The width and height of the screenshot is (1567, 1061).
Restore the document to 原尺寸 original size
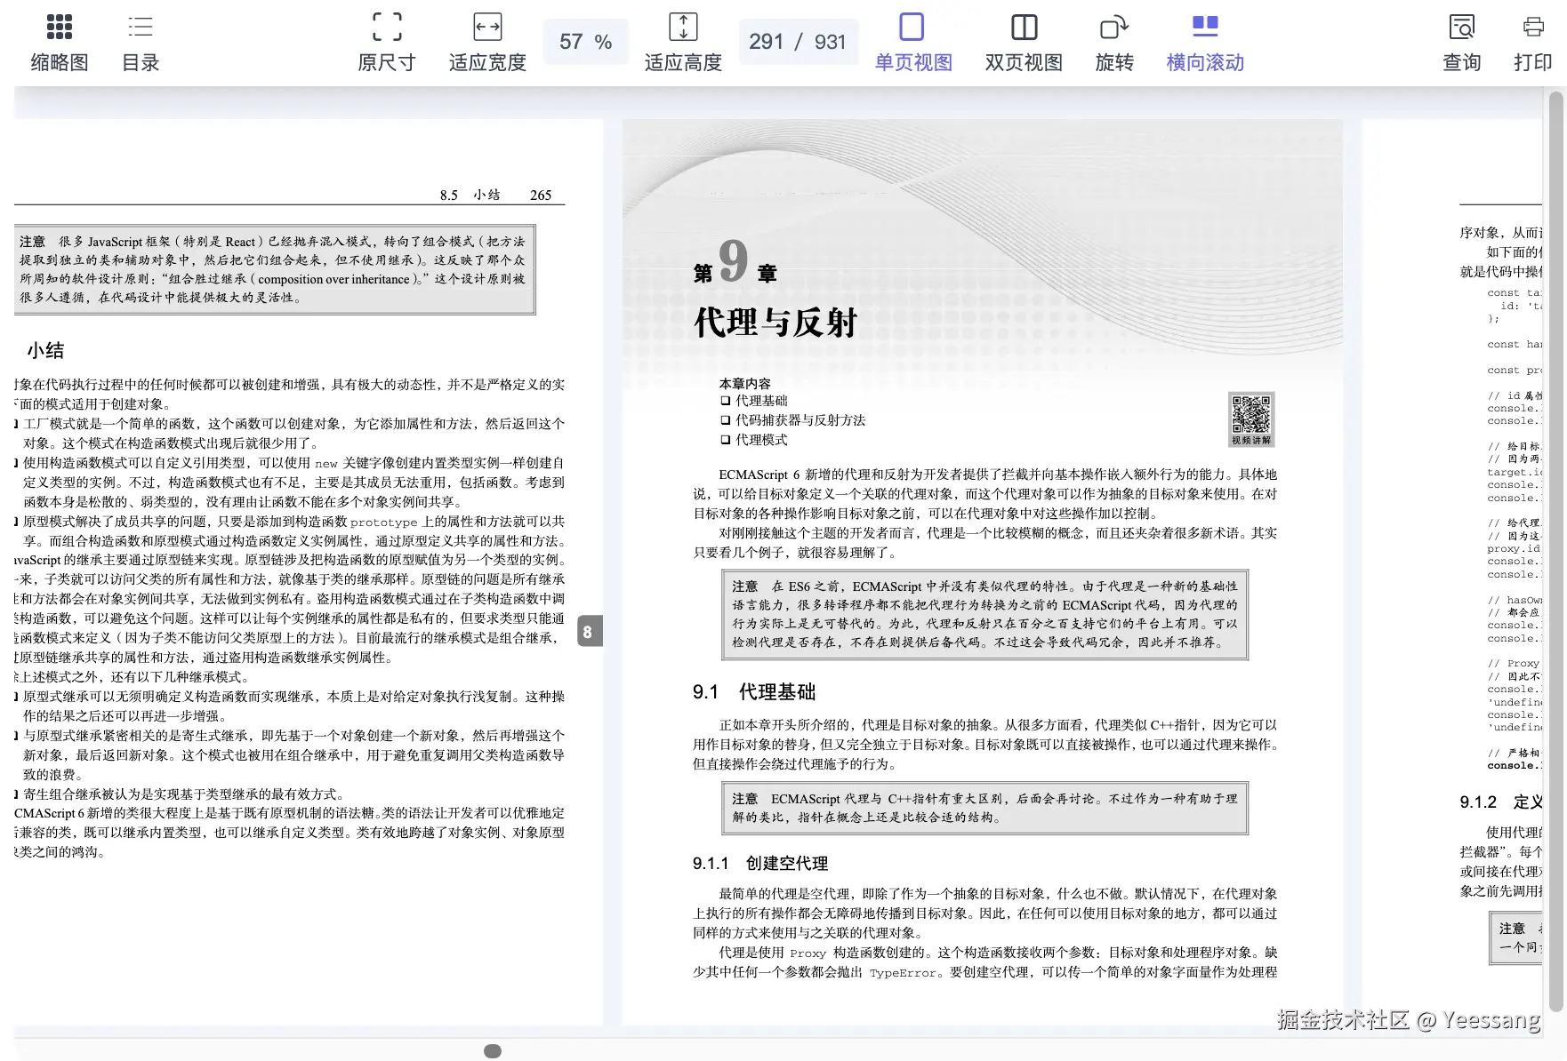386,40
